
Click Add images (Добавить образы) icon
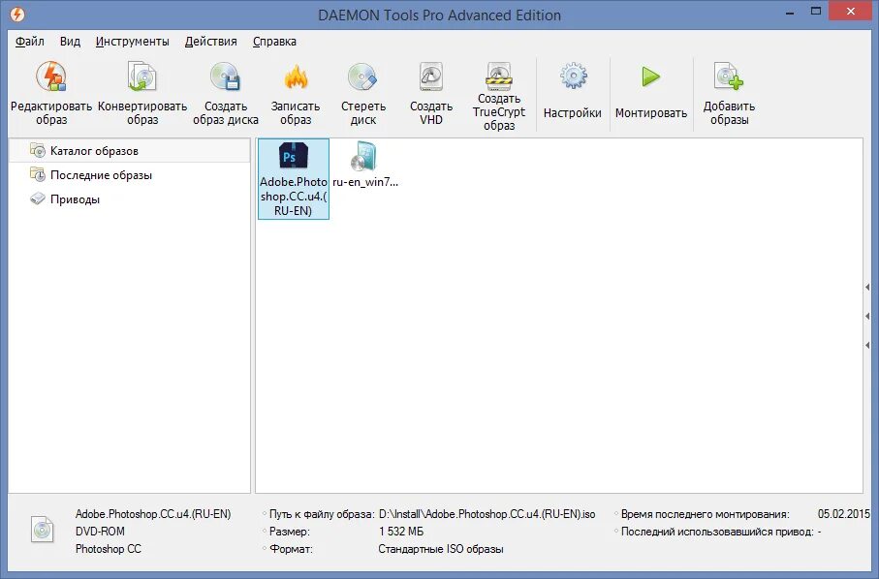729,76
